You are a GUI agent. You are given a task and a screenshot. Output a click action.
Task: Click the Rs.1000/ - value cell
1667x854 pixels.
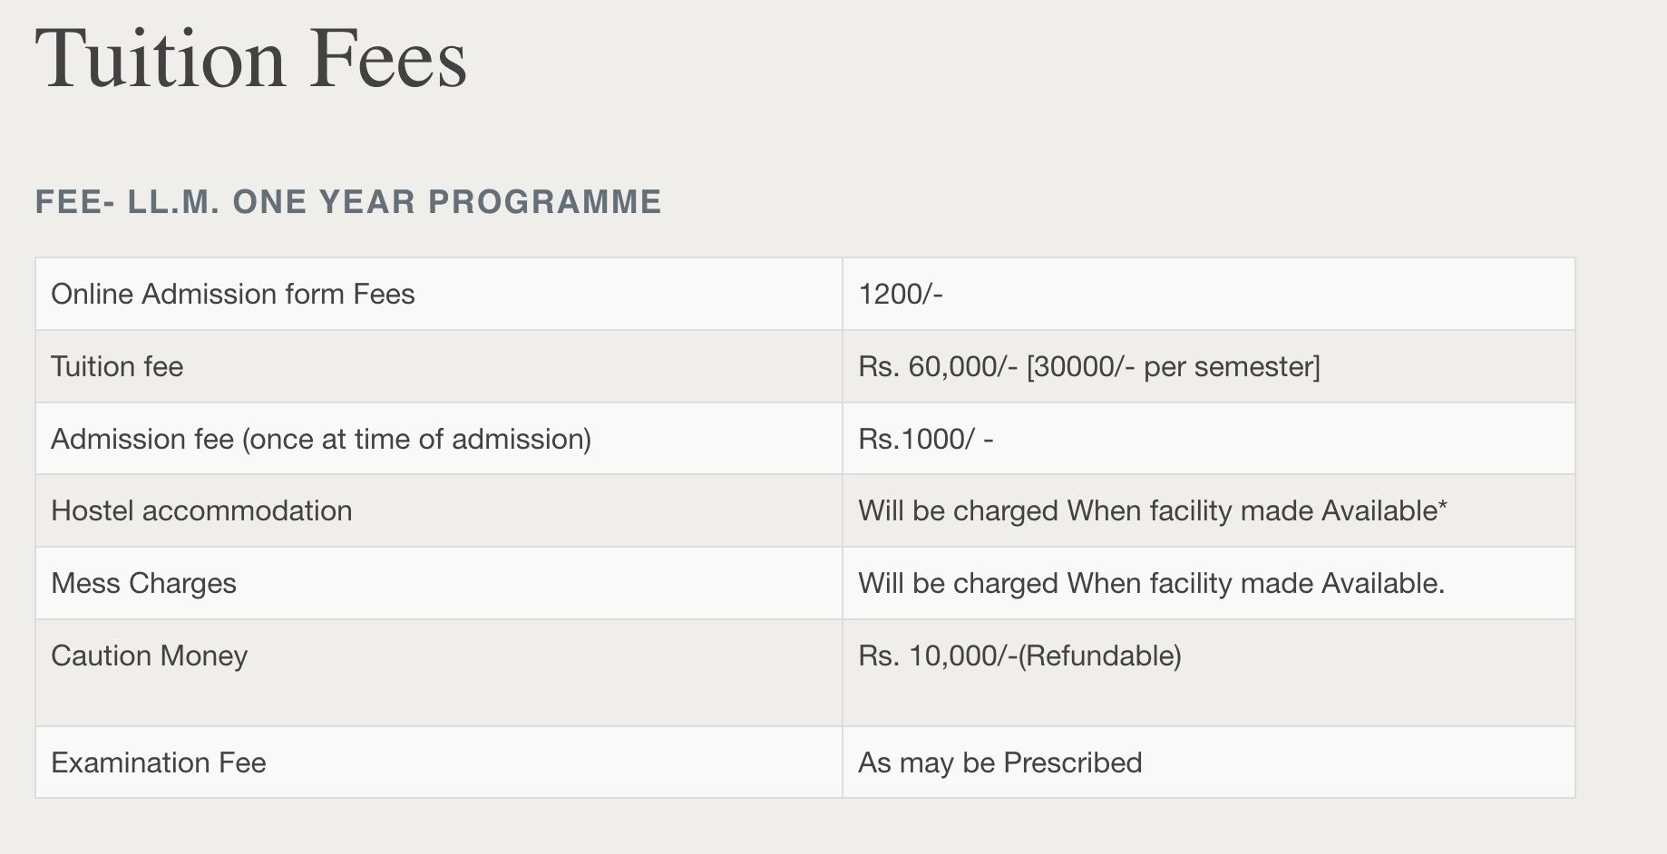925,440
